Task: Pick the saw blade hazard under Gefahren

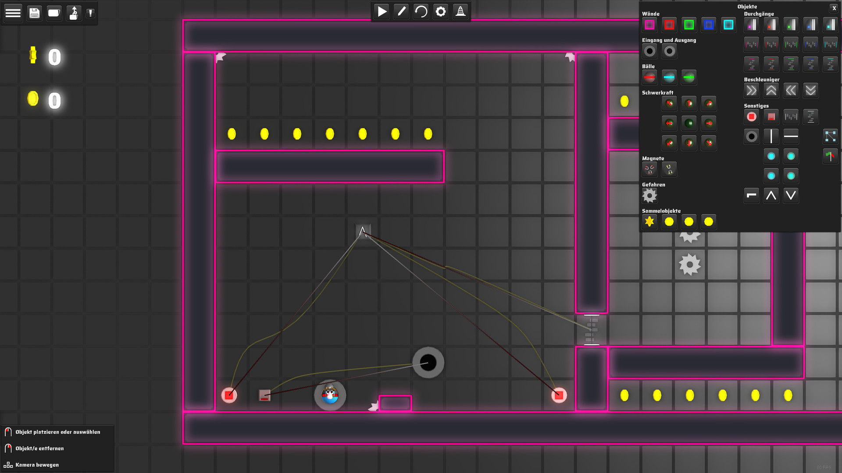Action: click(649, 196)
